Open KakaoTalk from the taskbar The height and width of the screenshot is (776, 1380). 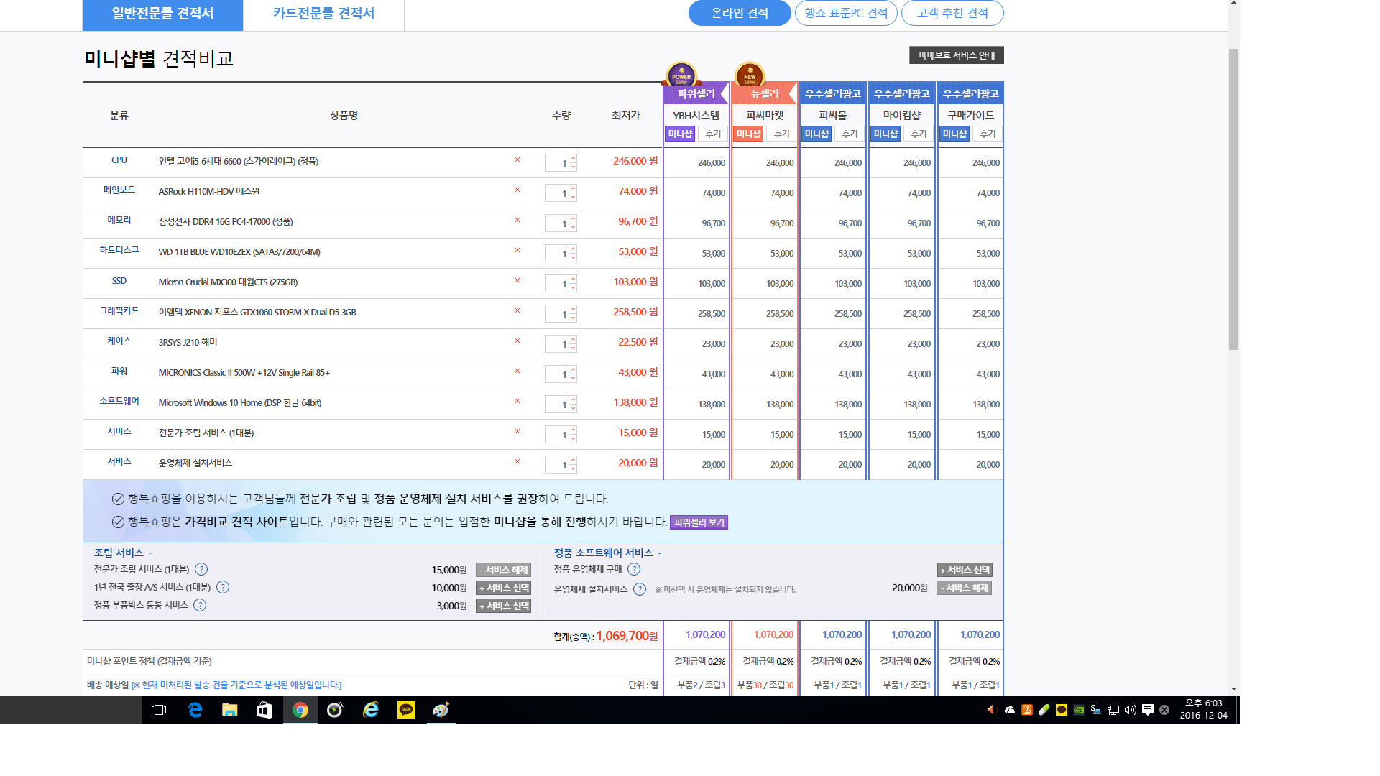(x=406, y=710)
